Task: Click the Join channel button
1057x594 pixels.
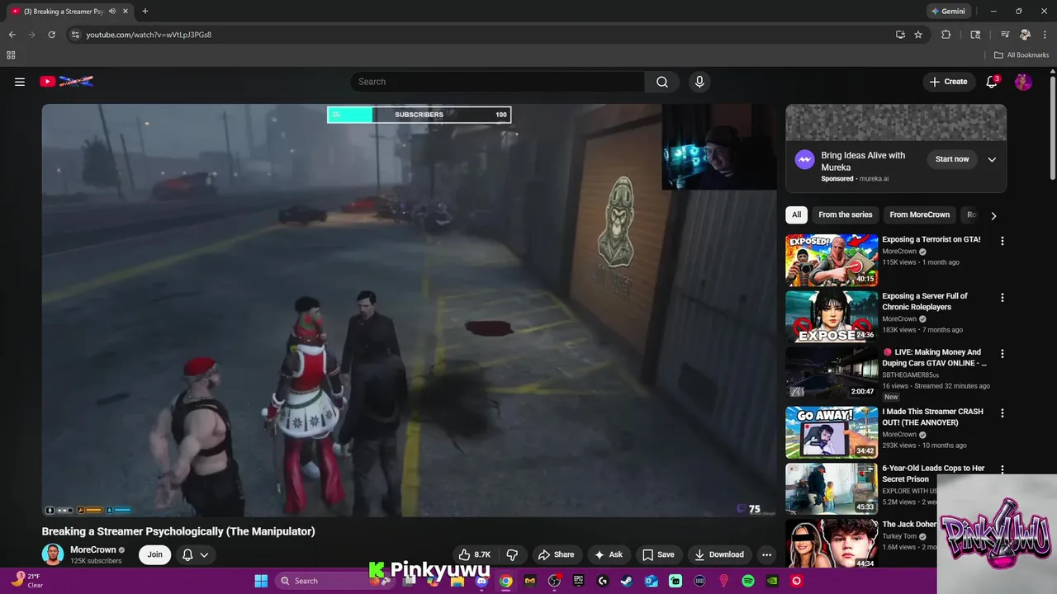Action: coord(154,554)
